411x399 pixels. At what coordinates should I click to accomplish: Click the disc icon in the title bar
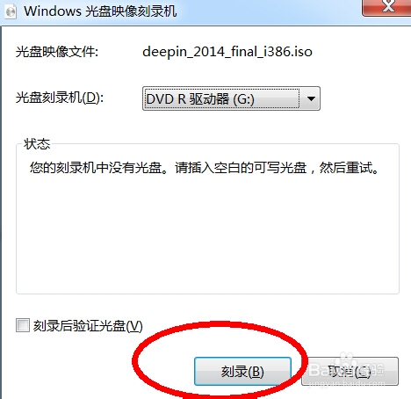11,12
